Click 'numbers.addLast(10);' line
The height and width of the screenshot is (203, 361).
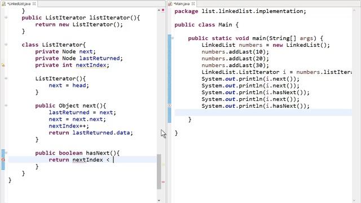coord(235,52)
